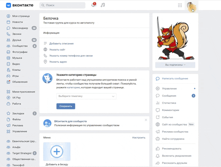221x167 pixels.
Task: Open the VK services grid icon
Action: [x=180, y=5]
